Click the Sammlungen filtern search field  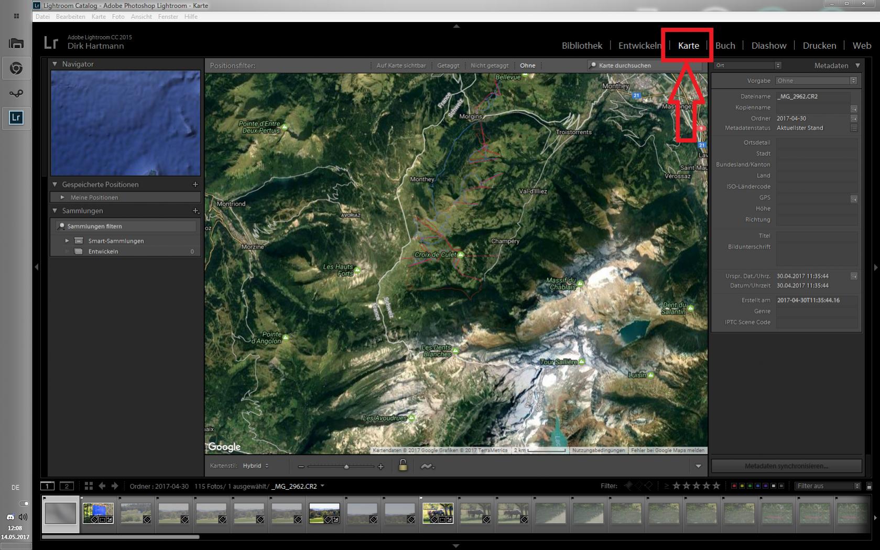coord(126,227)
